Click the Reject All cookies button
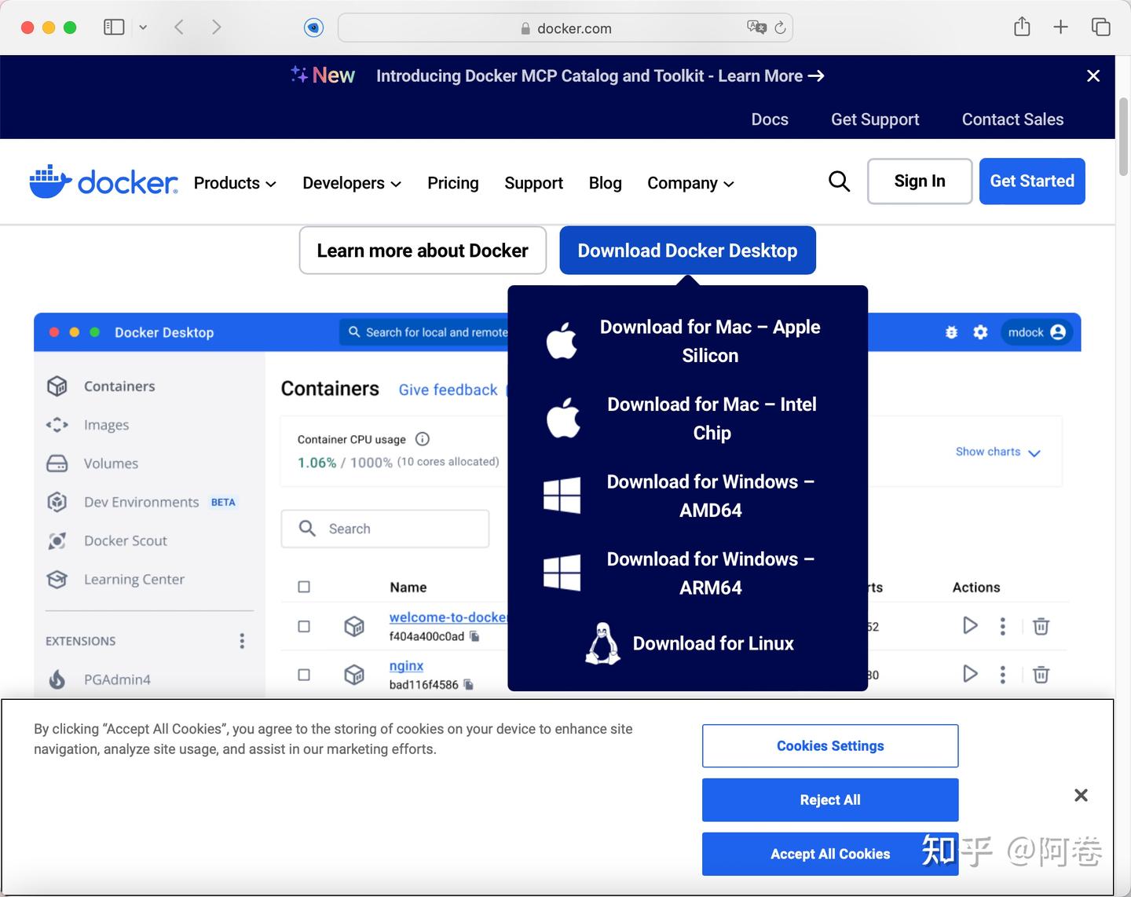Screen dimensions: 1131x897 point(830,800)
